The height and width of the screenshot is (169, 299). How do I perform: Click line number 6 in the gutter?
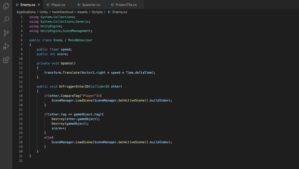pyautogui.click(x=22, y=40)
